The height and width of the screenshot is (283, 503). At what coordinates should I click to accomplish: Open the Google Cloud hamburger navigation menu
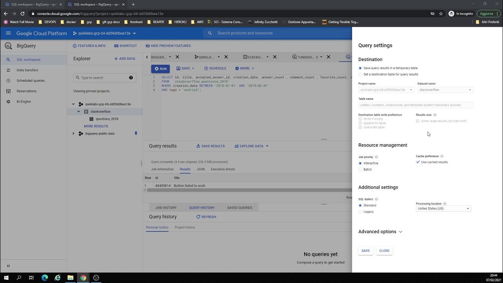[8, 33]
